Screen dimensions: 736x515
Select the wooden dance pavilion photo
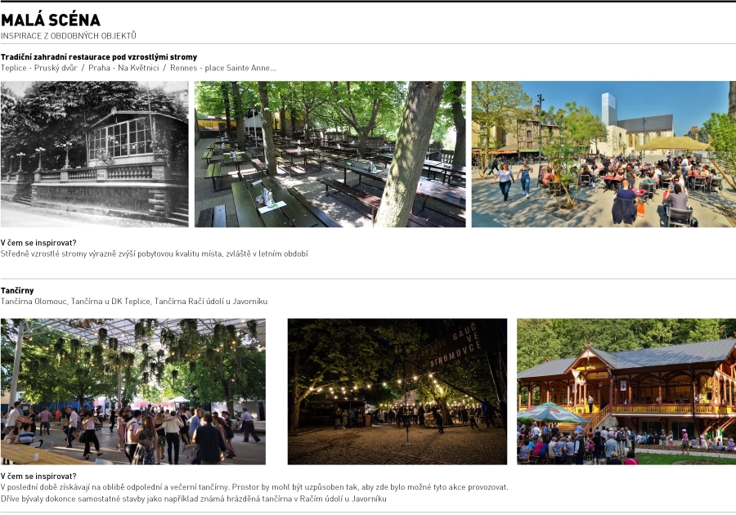pyautogui.click(x=626, y=391)
